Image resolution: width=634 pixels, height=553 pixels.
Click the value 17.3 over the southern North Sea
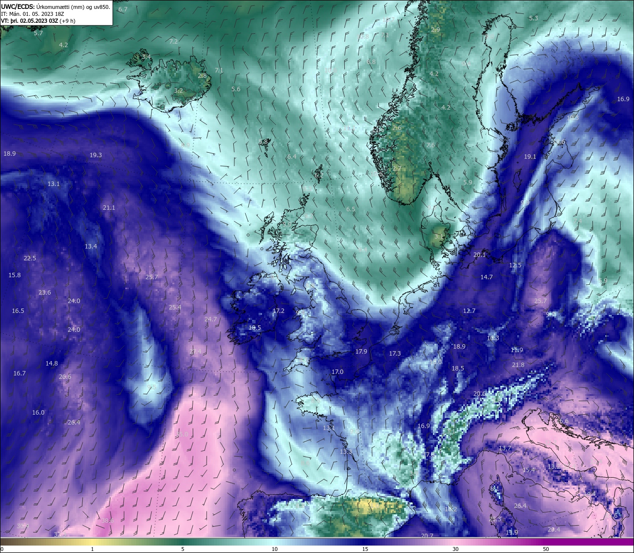point(395,354)
